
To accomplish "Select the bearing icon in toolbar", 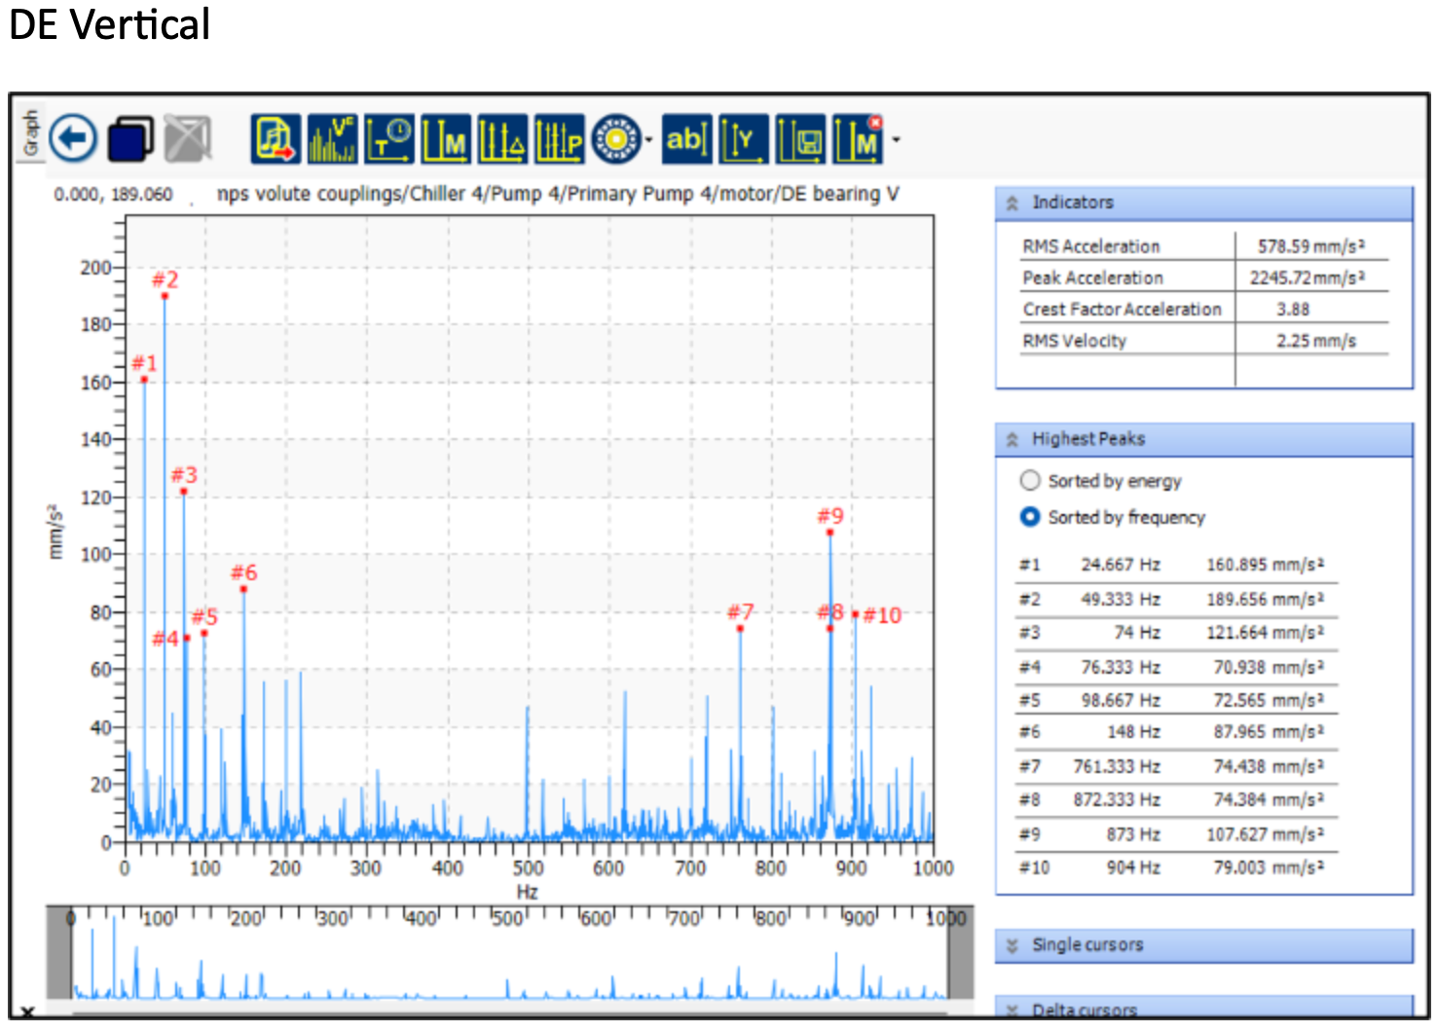I will click(616, 138).
